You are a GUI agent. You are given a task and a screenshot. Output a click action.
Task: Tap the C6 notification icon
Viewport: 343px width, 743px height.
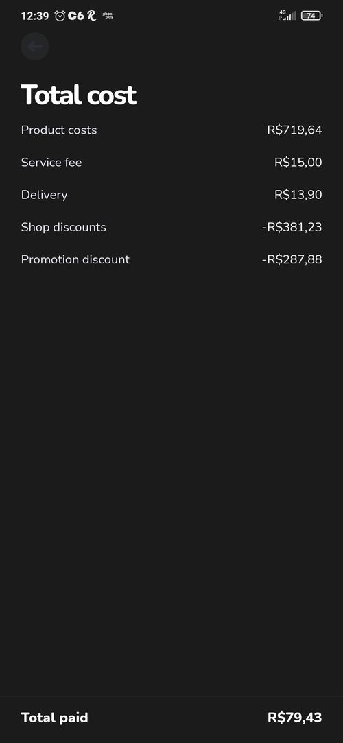coord(75,16)
